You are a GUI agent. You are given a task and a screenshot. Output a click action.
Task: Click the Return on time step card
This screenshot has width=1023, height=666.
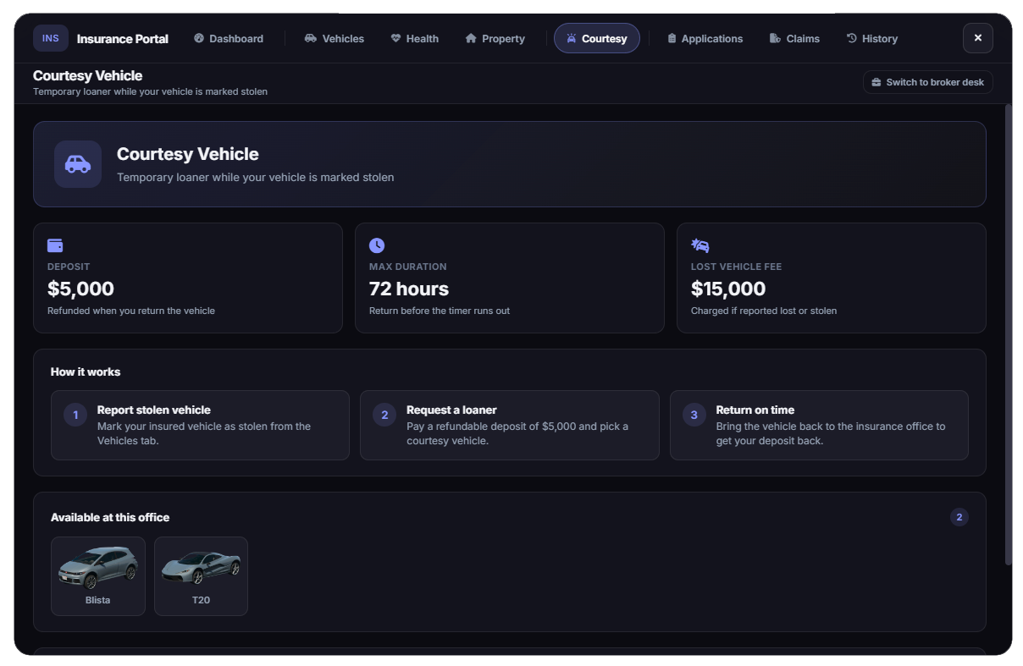click(x=819, y=425)
